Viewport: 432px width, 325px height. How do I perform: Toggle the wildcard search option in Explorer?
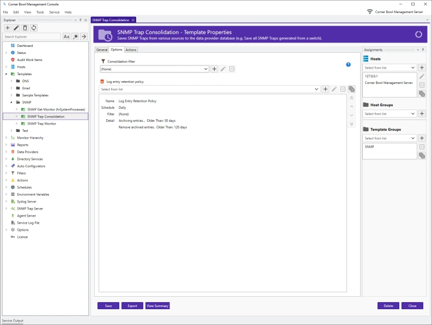pyautogui.click(x=75, y=36)
